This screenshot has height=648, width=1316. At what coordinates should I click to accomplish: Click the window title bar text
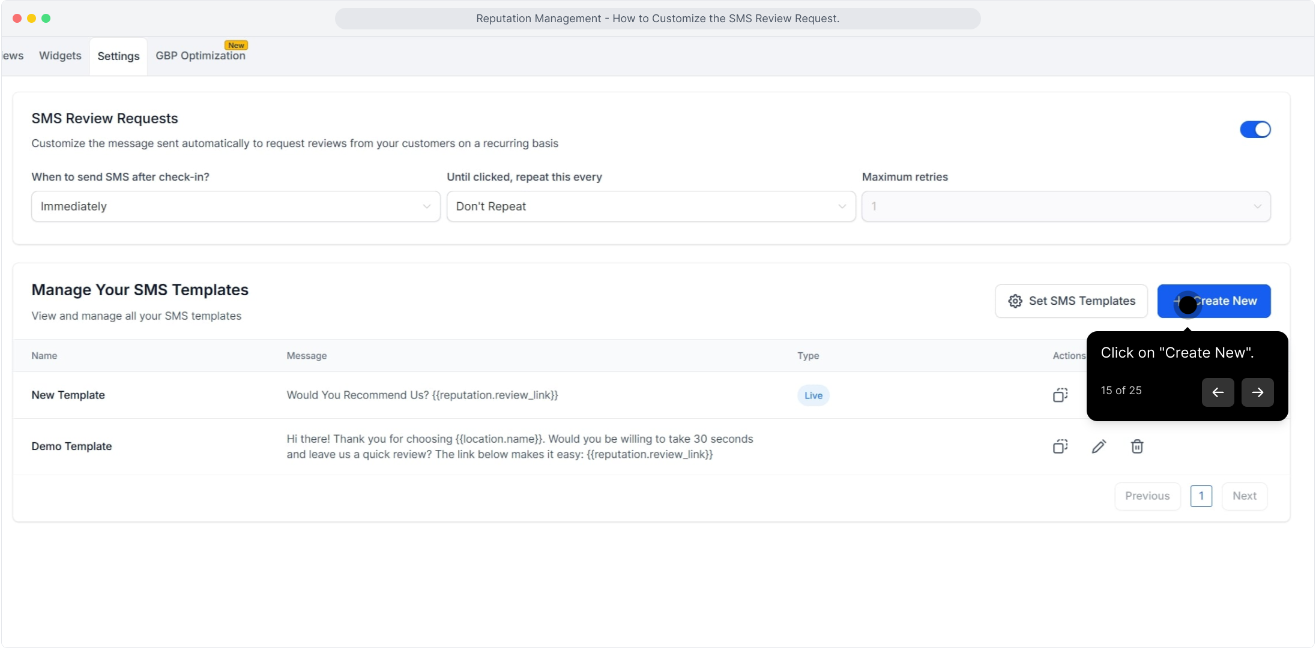(658, 19)
